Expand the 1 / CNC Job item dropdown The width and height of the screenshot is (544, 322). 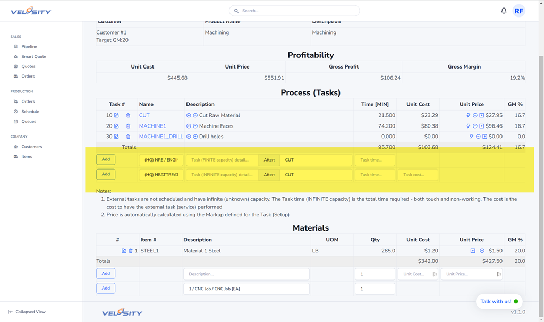(246, 289)
